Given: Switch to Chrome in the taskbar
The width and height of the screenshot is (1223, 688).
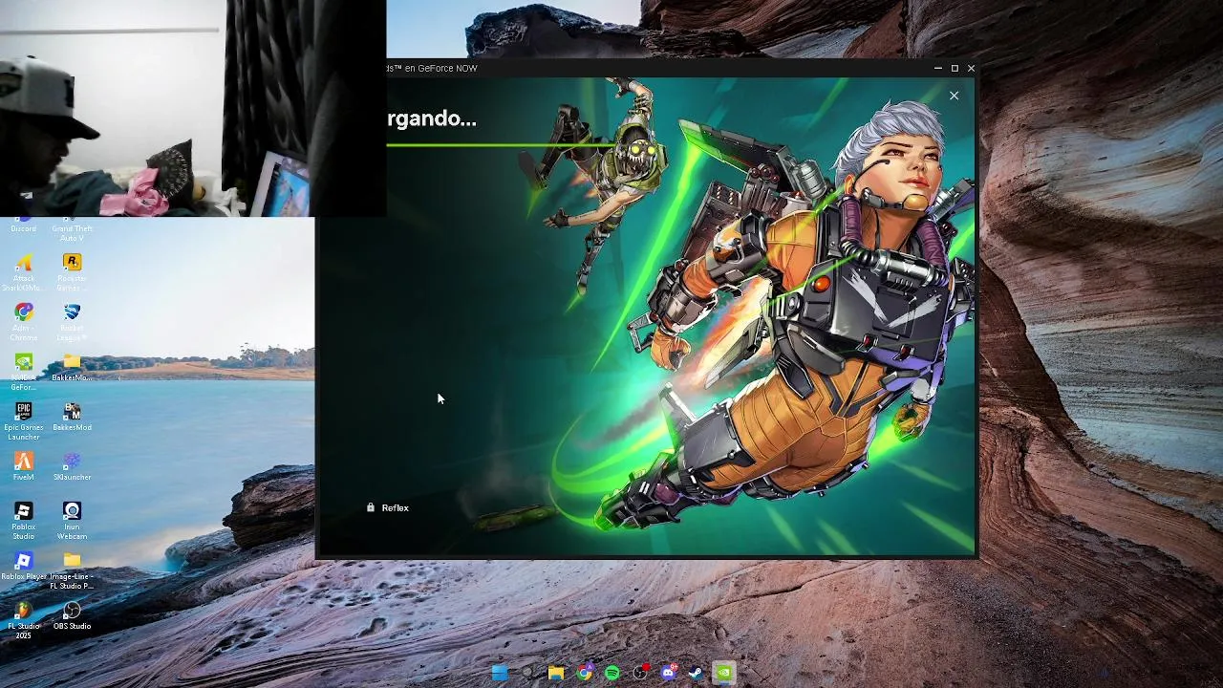Looking at the screenshot, I should coord(584,673).
